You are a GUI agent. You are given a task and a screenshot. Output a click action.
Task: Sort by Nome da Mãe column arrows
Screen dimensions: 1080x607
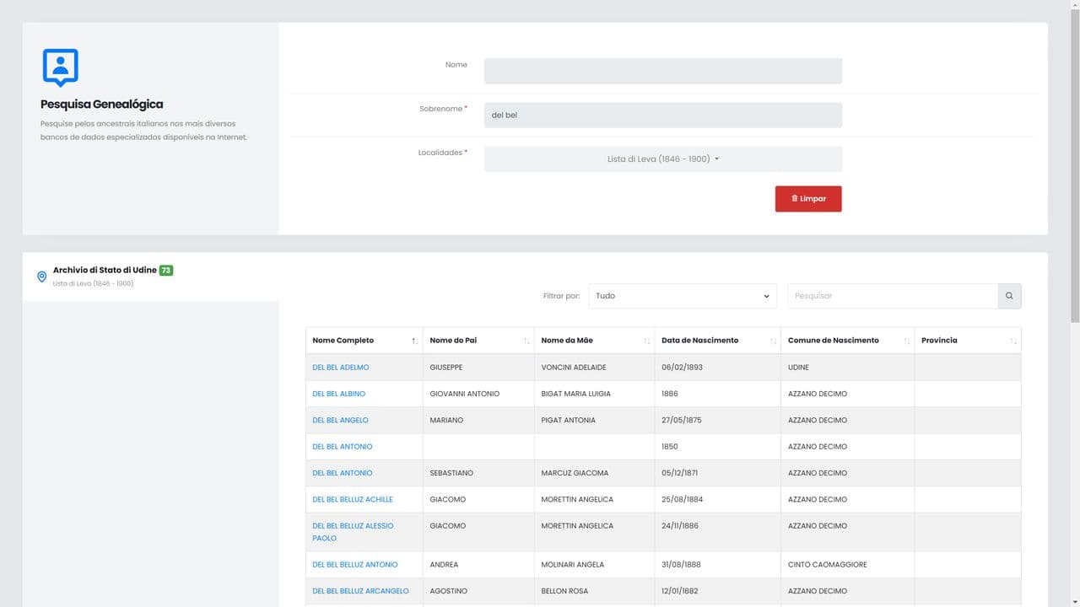646,341
